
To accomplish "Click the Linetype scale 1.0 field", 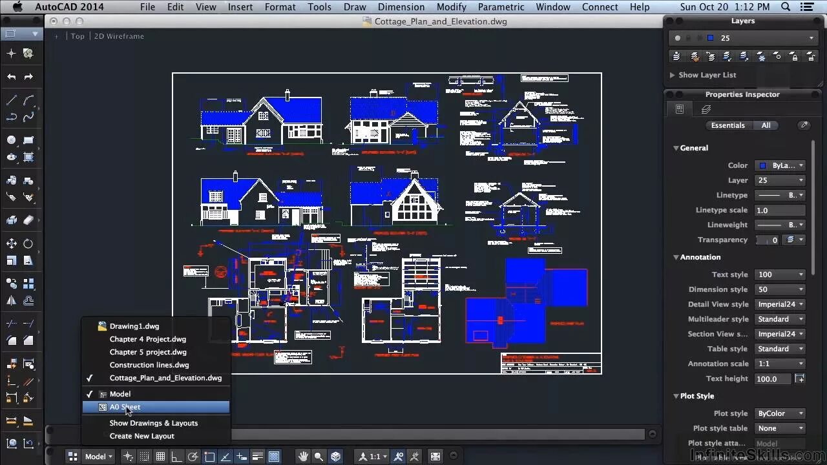I will pos(780,210).
